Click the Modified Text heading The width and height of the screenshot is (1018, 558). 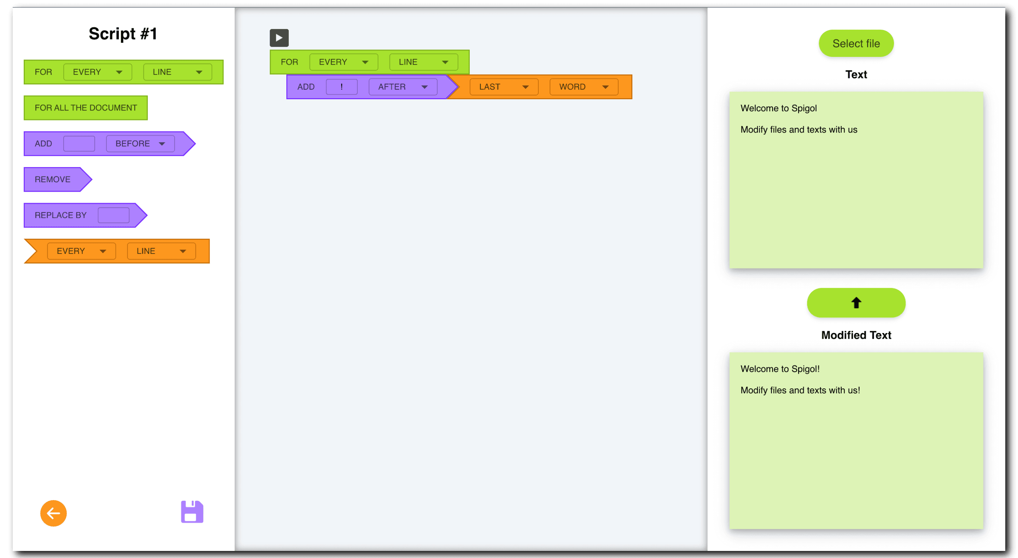856,335
